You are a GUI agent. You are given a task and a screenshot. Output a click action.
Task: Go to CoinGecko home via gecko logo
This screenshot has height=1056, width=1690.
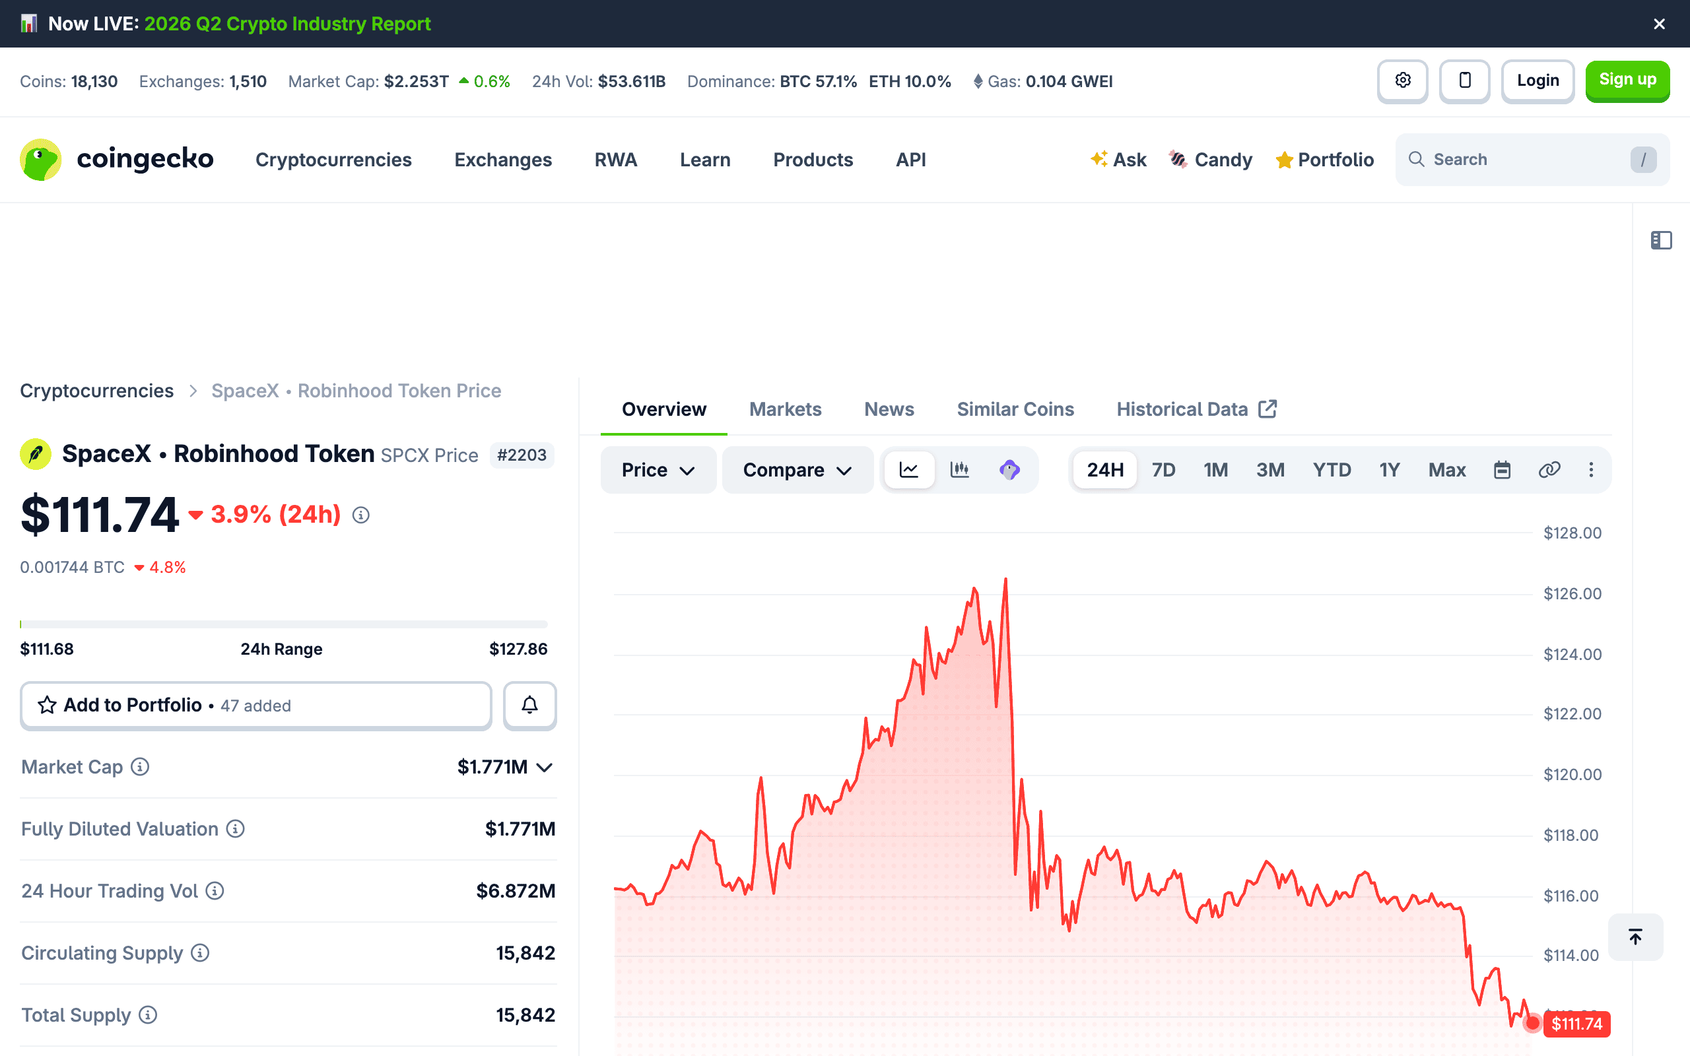(117, 159)
